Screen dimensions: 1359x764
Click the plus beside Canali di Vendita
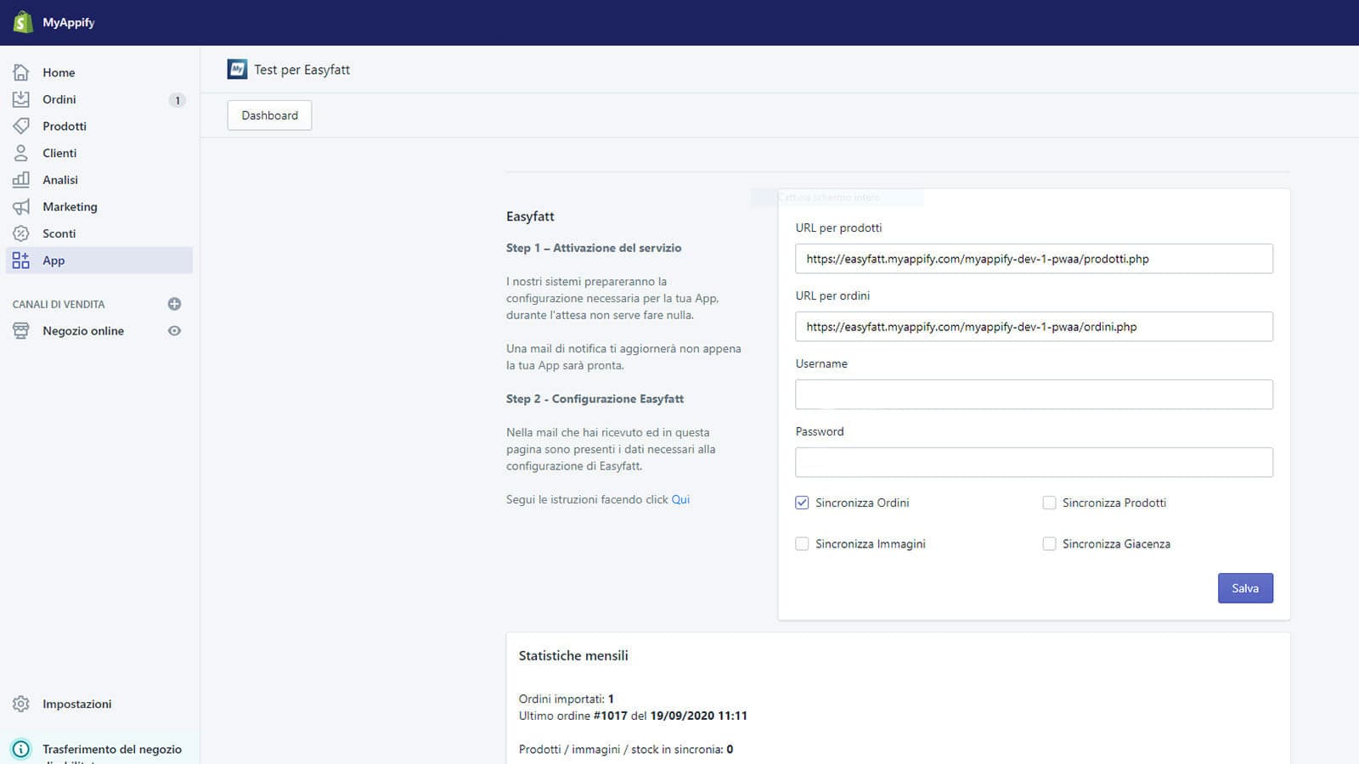[x=175, y=303]
